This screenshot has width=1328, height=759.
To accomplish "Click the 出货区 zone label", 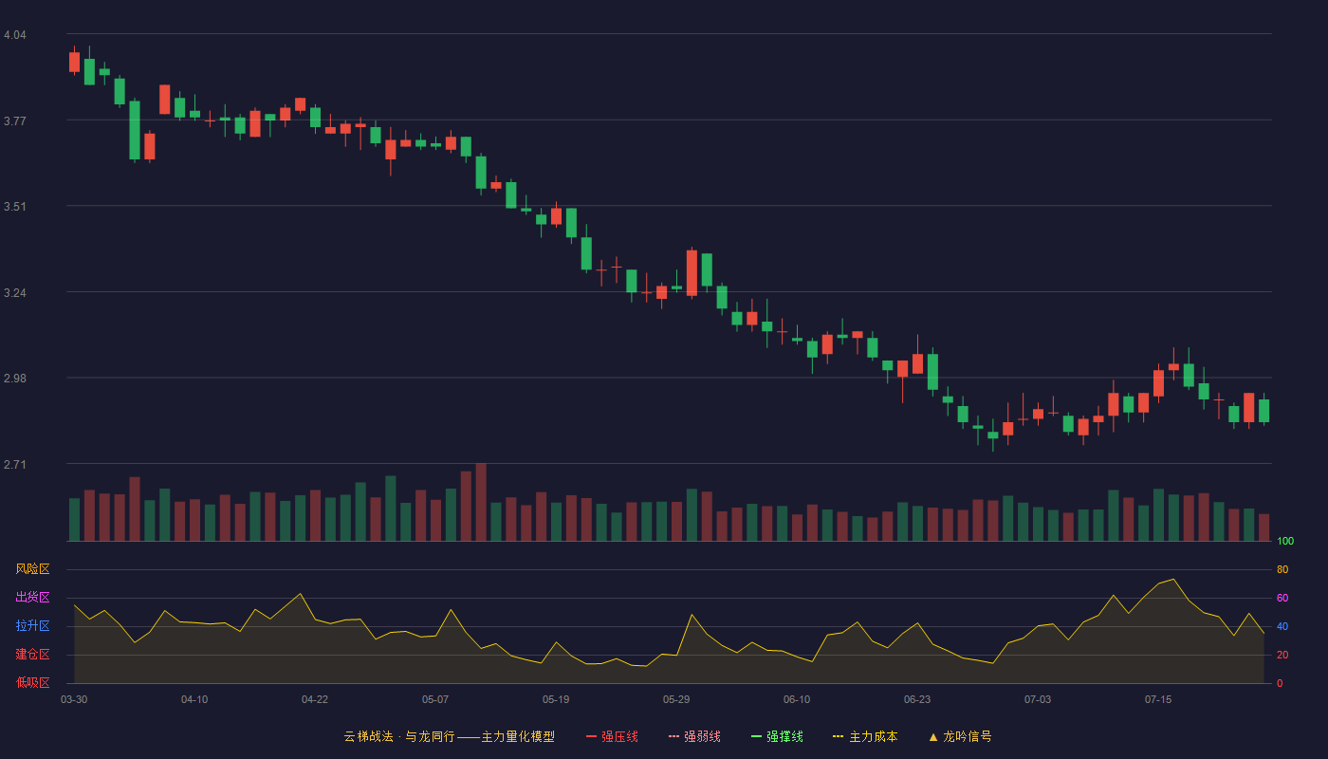I will [x=32, y=598].
